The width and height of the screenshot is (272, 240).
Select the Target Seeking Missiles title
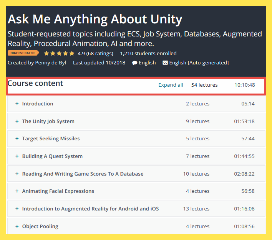pyautogui.click(x=51, y=139)
